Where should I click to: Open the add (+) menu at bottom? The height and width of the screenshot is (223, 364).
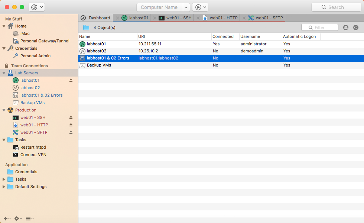(x=7, y=219)
